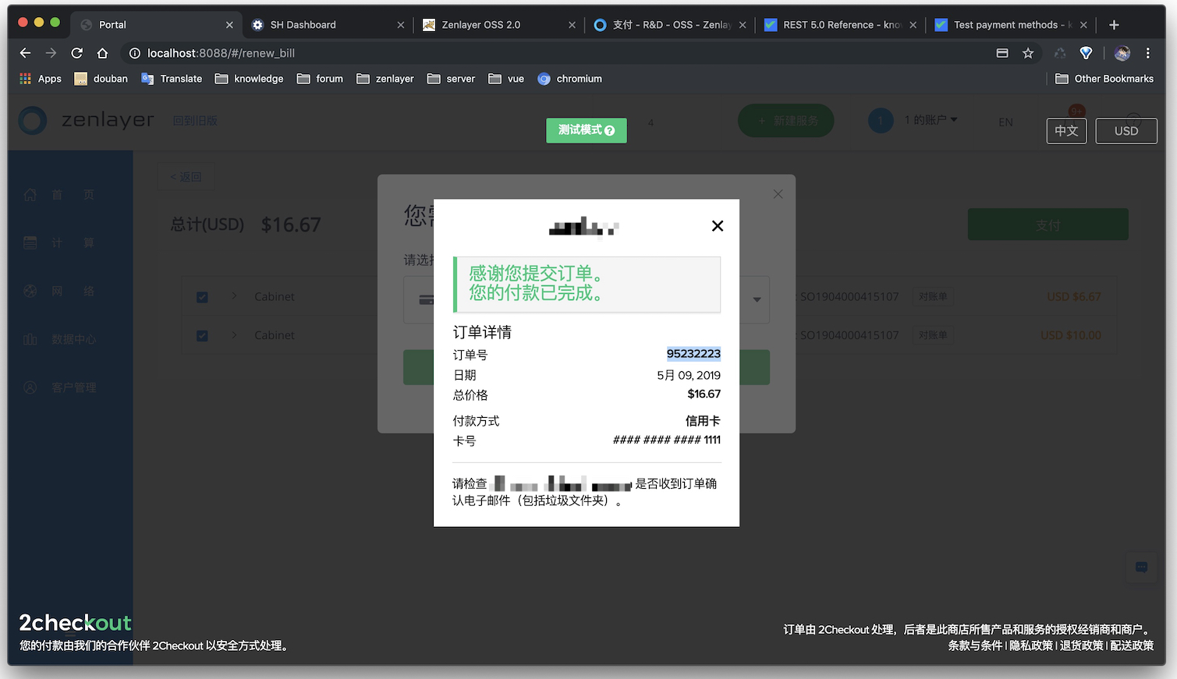Open the knowledge bookmarks folder

coord(249,79)
